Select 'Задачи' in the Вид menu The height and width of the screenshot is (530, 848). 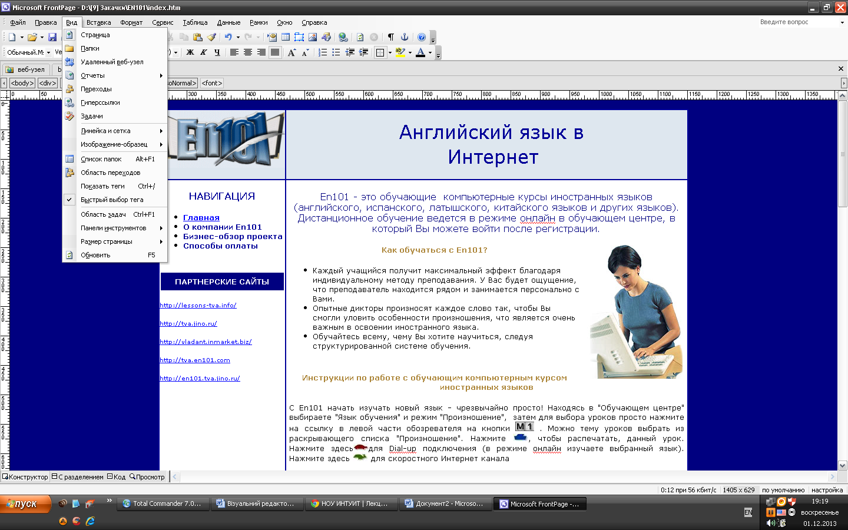(x=115, y=116)
